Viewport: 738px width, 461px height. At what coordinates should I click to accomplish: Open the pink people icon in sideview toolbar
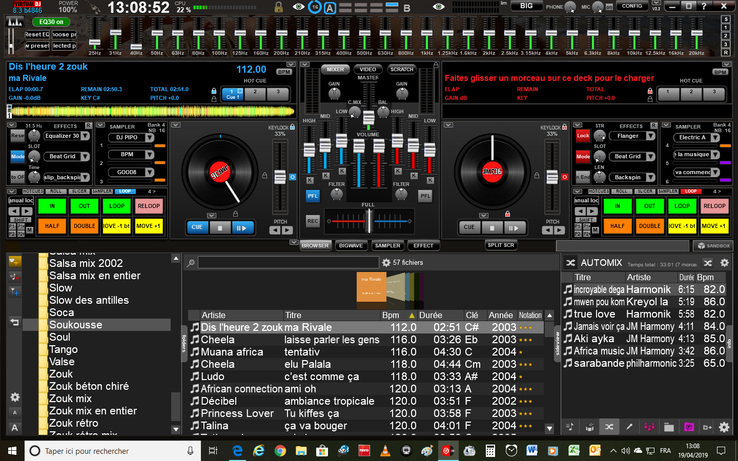coord(649,427)
